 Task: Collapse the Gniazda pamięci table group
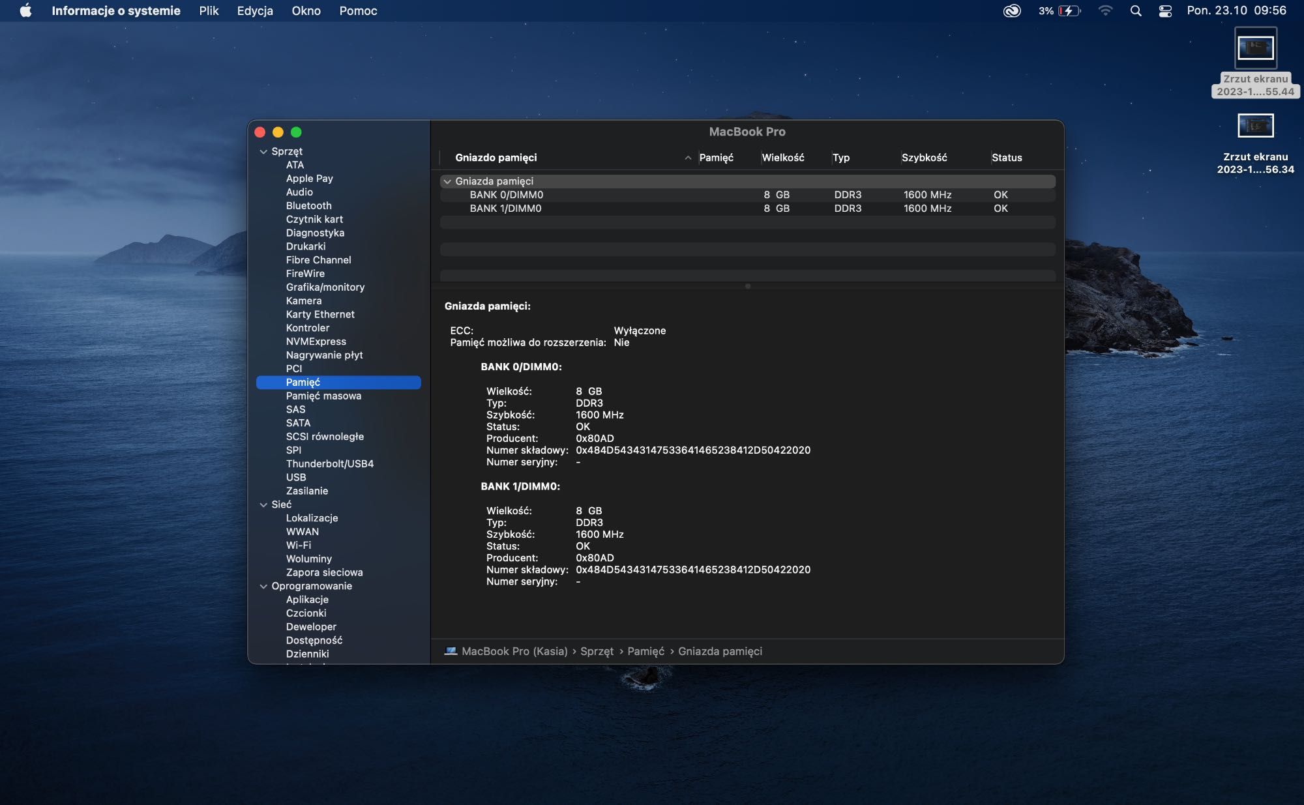point(447,181)
